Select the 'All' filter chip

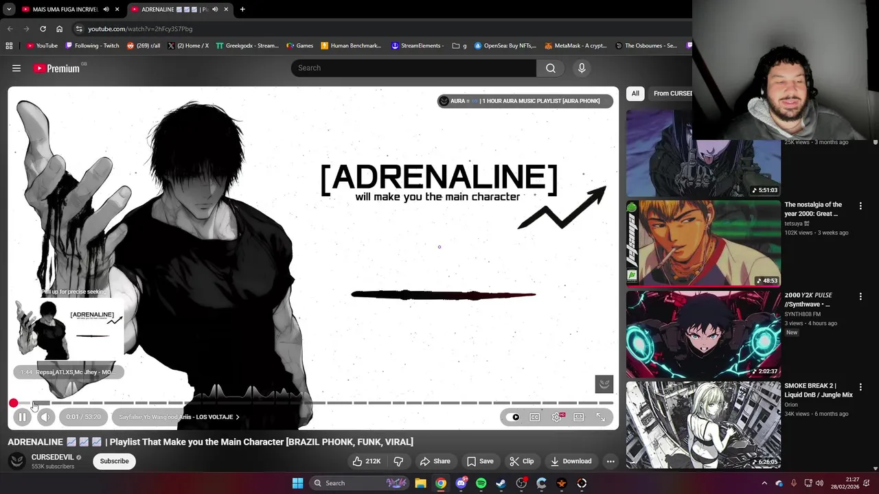635,93
